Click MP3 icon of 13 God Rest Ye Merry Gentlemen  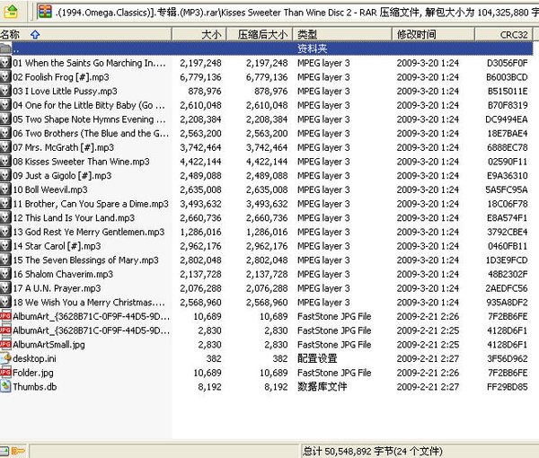tap(5, 232)
